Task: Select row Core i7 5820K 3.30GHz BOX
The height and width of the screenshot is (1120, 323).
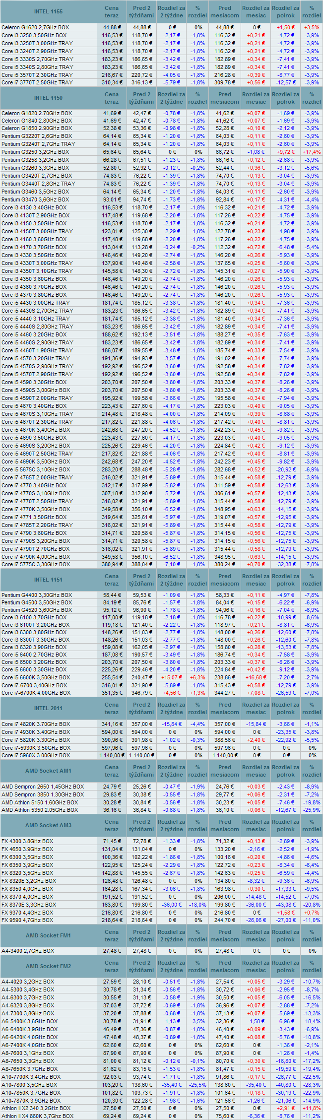Action: pyautogui.click(x=161, y=740)
